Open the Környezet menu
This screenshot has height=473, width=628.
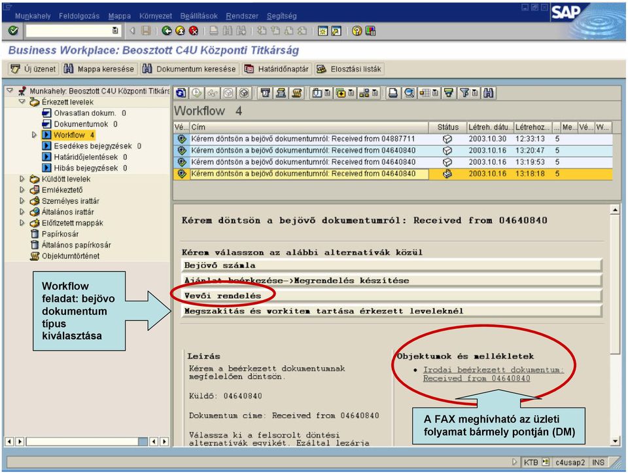[x=156, y=16]
